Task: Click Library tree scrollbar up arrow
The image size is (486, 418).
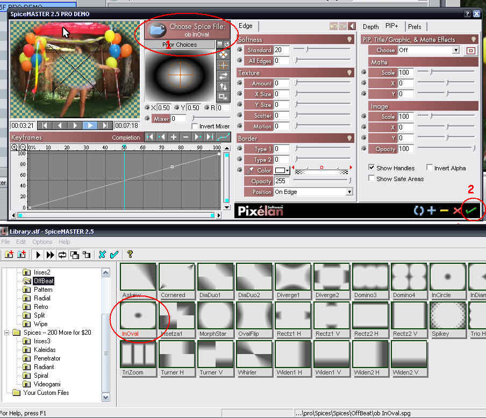Action: coord(106,273)
